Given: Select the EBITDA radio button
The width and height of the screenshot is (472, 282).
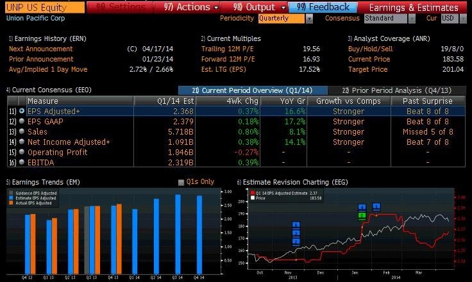Looking at the screenshot, I should point(22,162).
